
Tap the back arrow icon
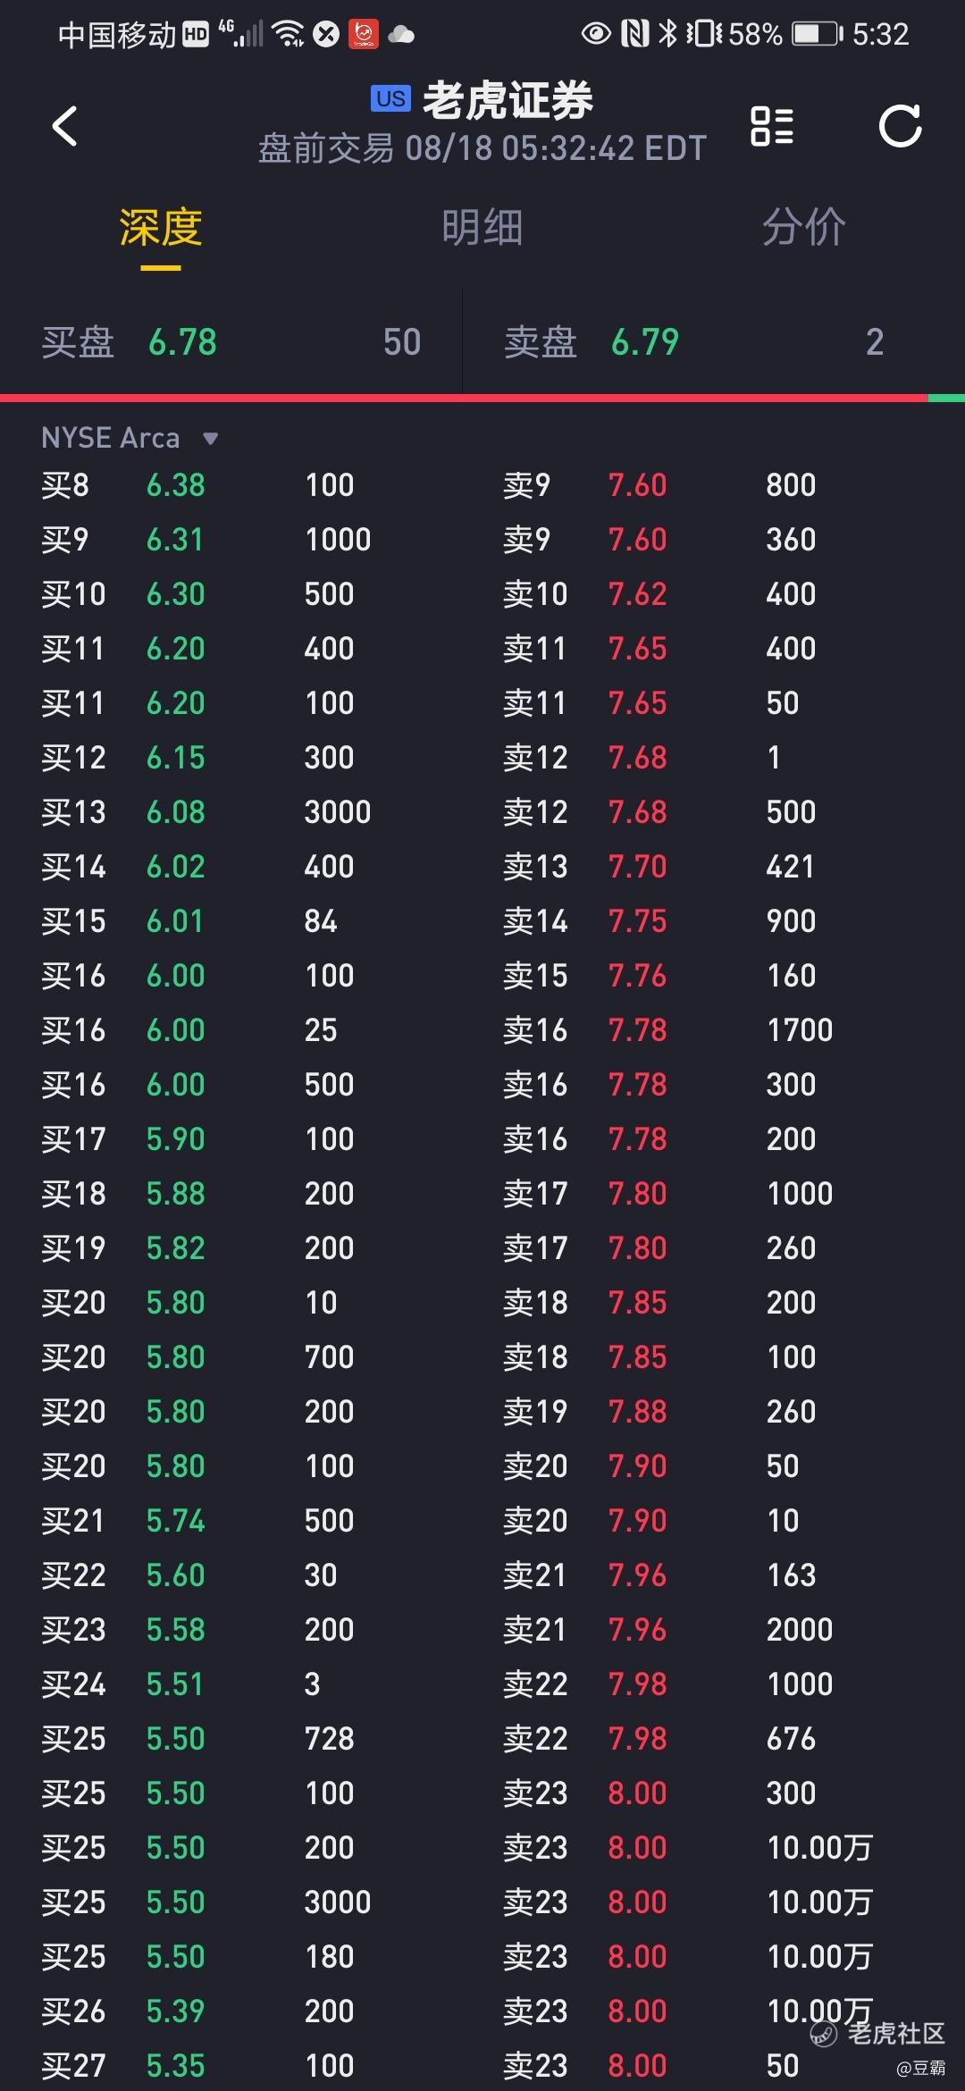tap(64, 126)
